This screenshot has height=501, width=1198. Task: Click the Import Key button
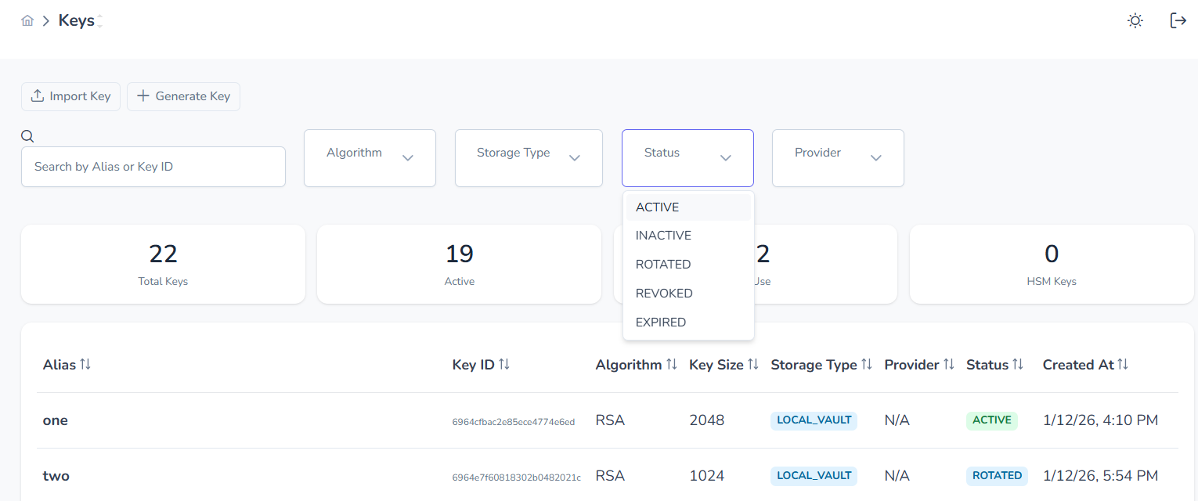point(70,96)
